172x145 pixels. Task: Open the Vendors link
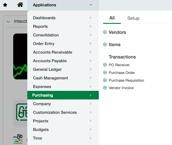pyautogui.click(x=117, y=32)
